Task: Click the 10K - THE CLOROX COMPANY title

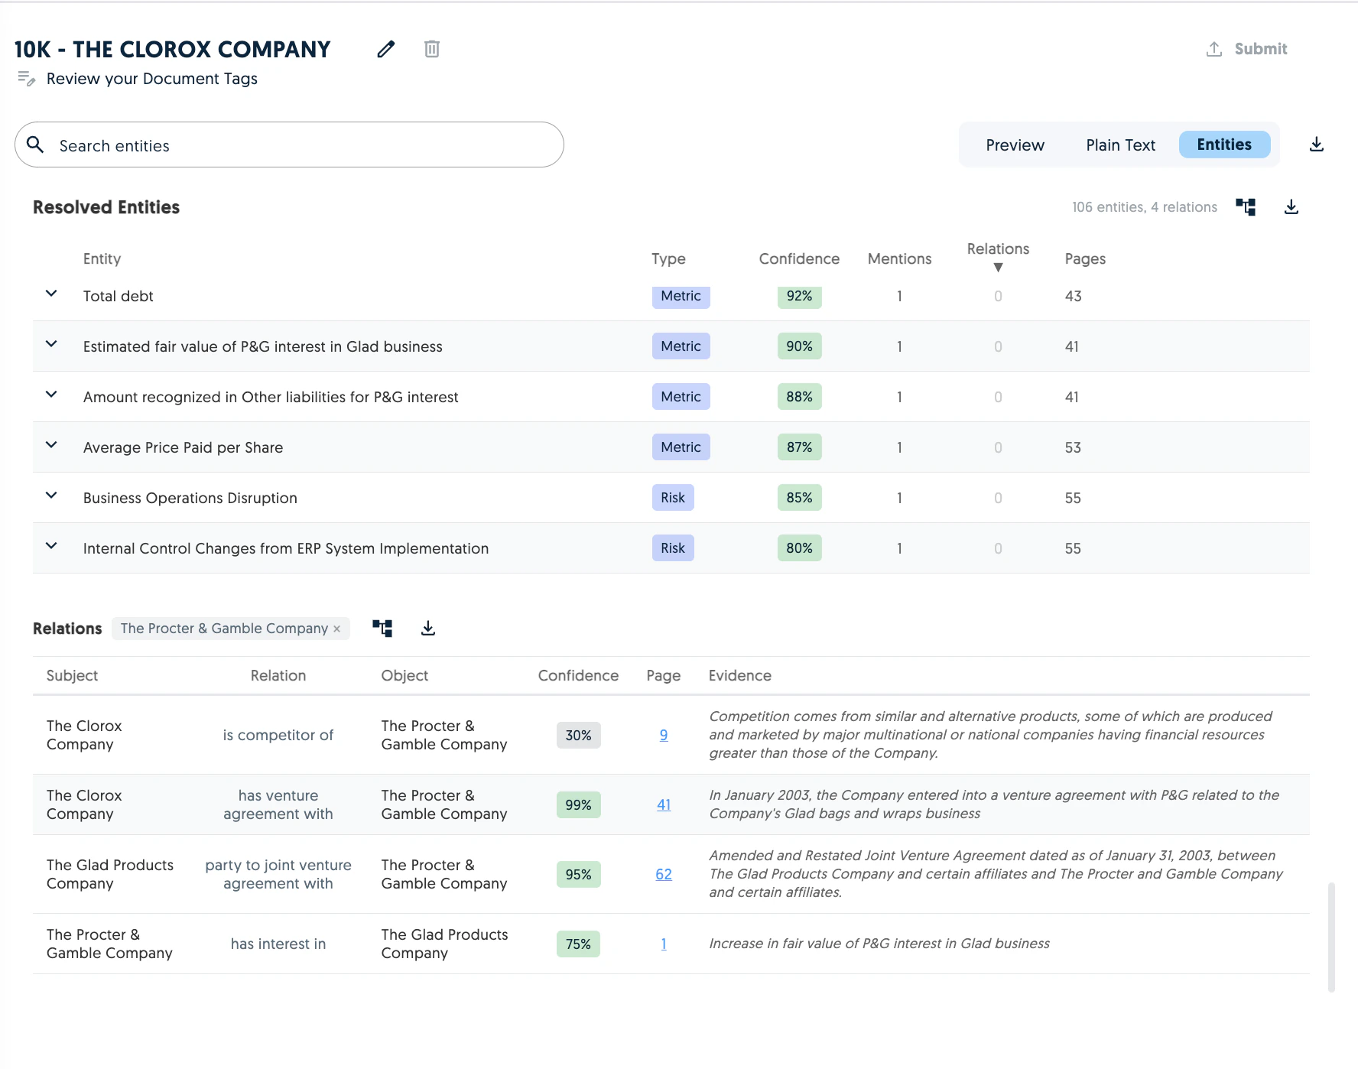Action: click(x=172, y=50)
